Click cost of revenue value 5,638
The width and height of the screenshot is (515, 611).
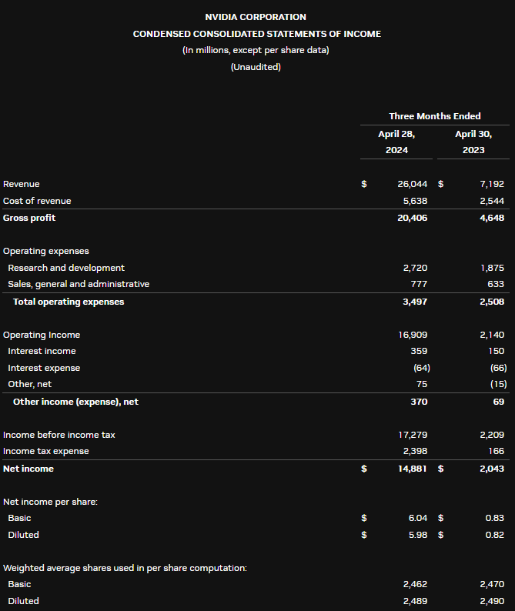(x=415, y=201)
